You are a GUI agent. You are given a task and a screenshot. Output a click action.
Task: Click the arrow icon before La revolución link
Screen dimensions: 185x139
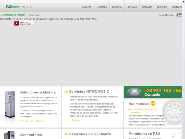[129, 110]
